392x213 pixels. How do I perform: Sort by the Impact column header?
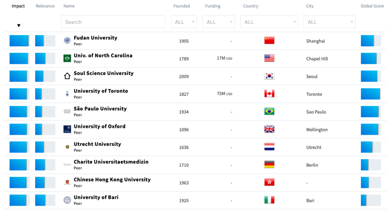point(18,6)
